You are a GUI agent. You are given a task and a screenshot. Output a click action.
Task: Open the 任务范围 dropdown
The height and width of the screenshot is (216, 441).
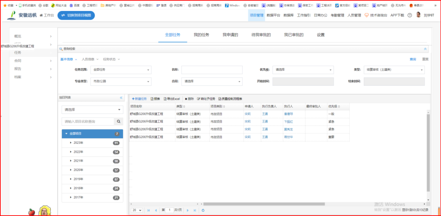coord(120,70)
